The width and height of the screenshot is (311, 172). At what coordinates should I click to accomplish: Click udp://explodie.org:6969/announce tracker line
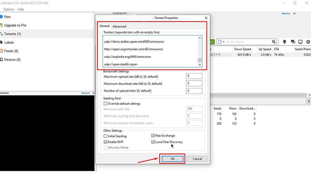[127, 57]
